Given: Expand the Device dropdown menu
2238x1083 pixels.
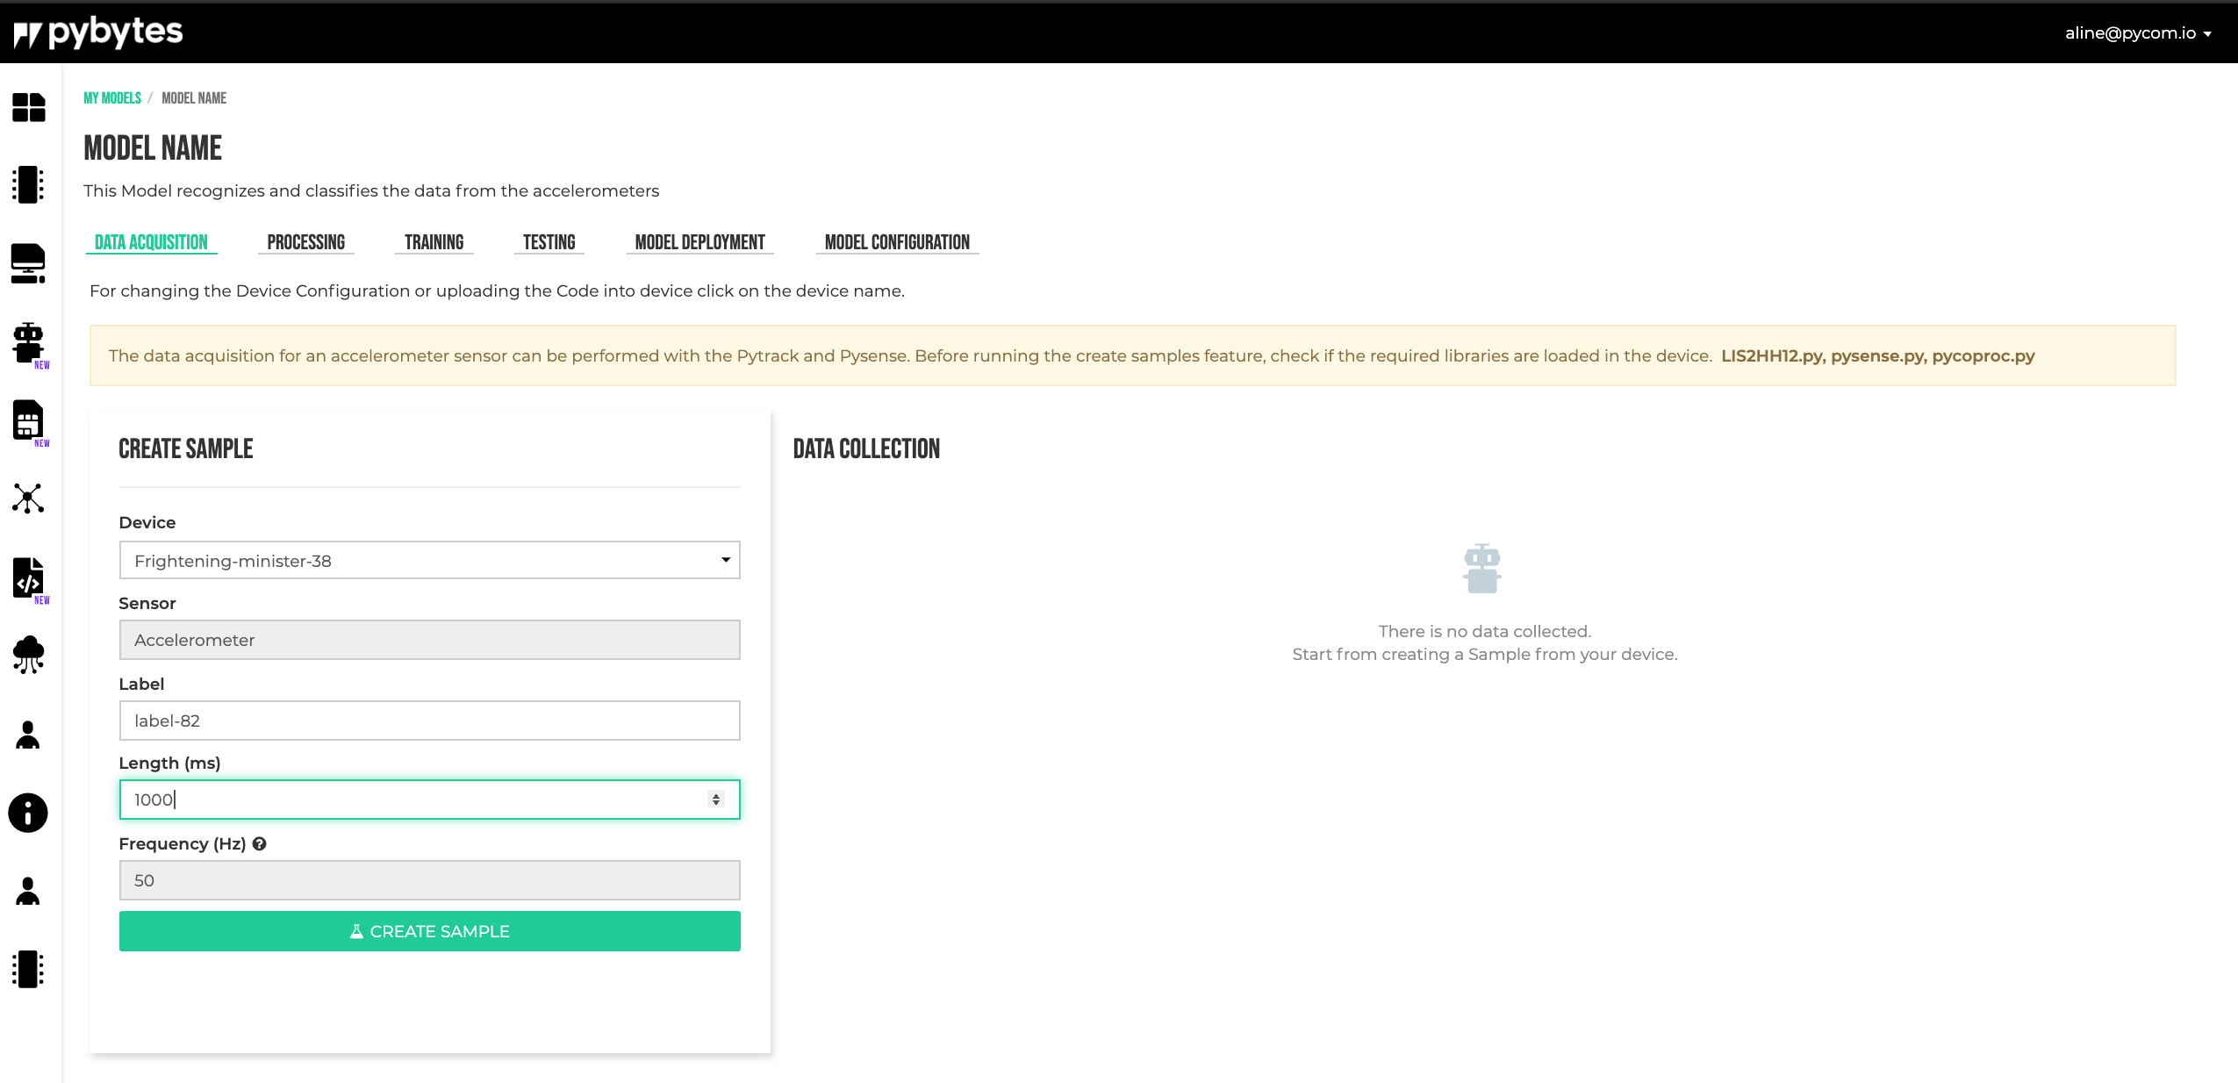Looking at the screenshot, I should point(428,559).
